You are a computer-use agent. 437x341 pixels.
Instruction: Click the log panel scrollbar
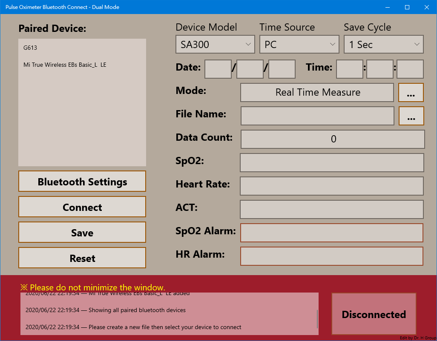[x=317, y=319]
